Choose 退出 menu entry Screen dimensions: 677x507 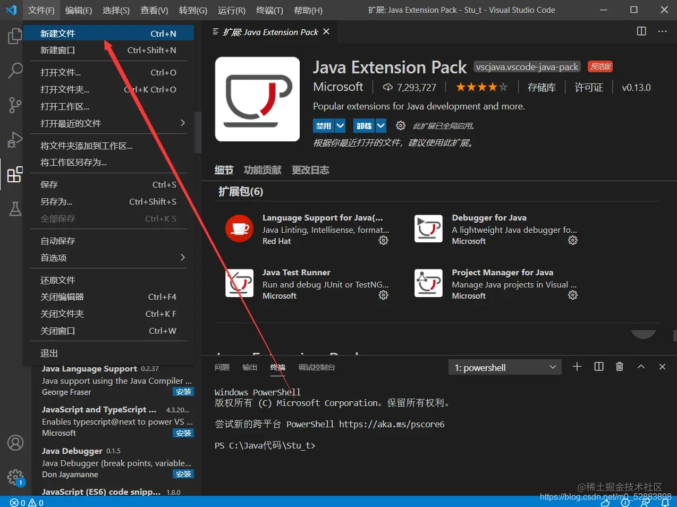coord(108,353)
